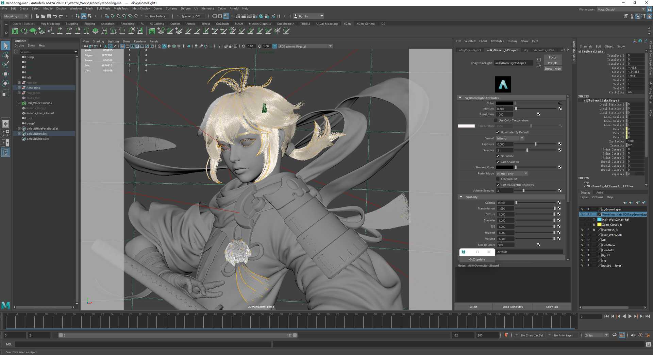Toggle Use Color Temperature checkbox
Viewport: 653px width, 355px height.
click(496, 120)
